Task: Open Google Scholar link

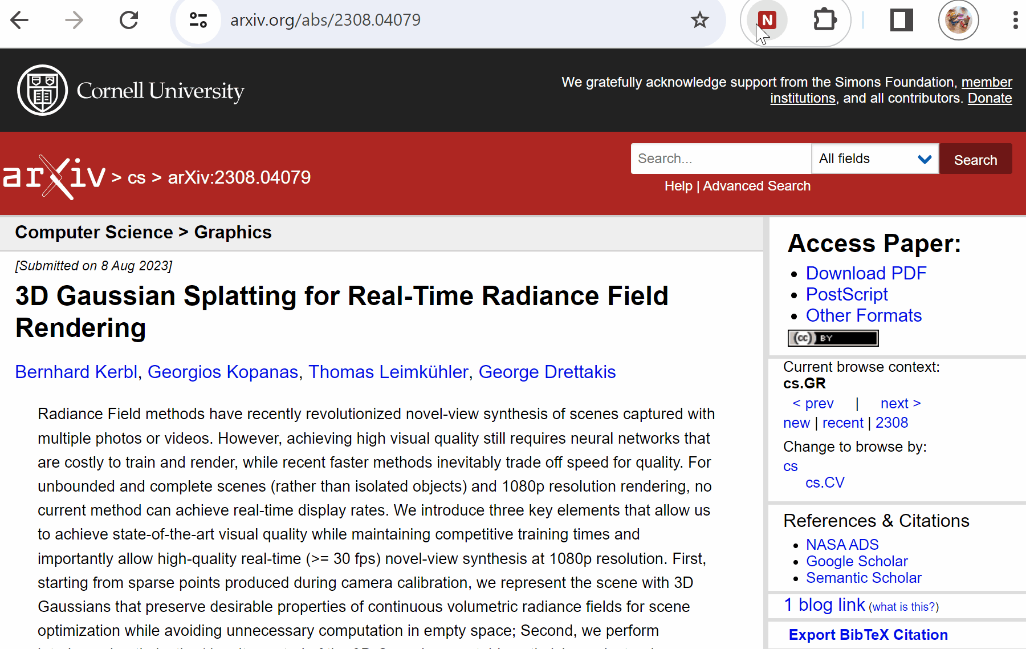Action: click(x=857, y=561)
